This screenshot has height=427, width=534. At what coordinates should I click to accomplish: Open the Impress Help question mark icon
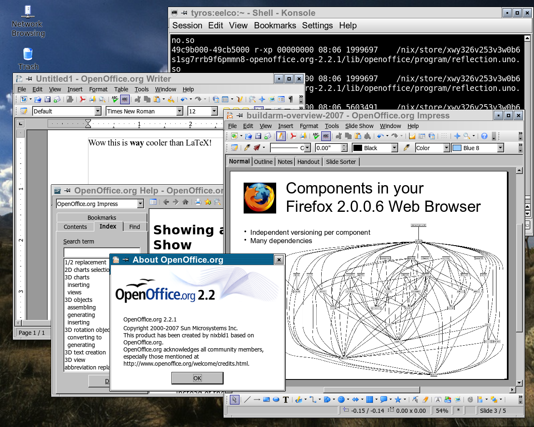pos(484,136)
